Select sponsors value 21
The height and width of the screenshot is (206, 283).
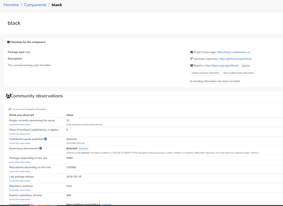pos(68,121)
